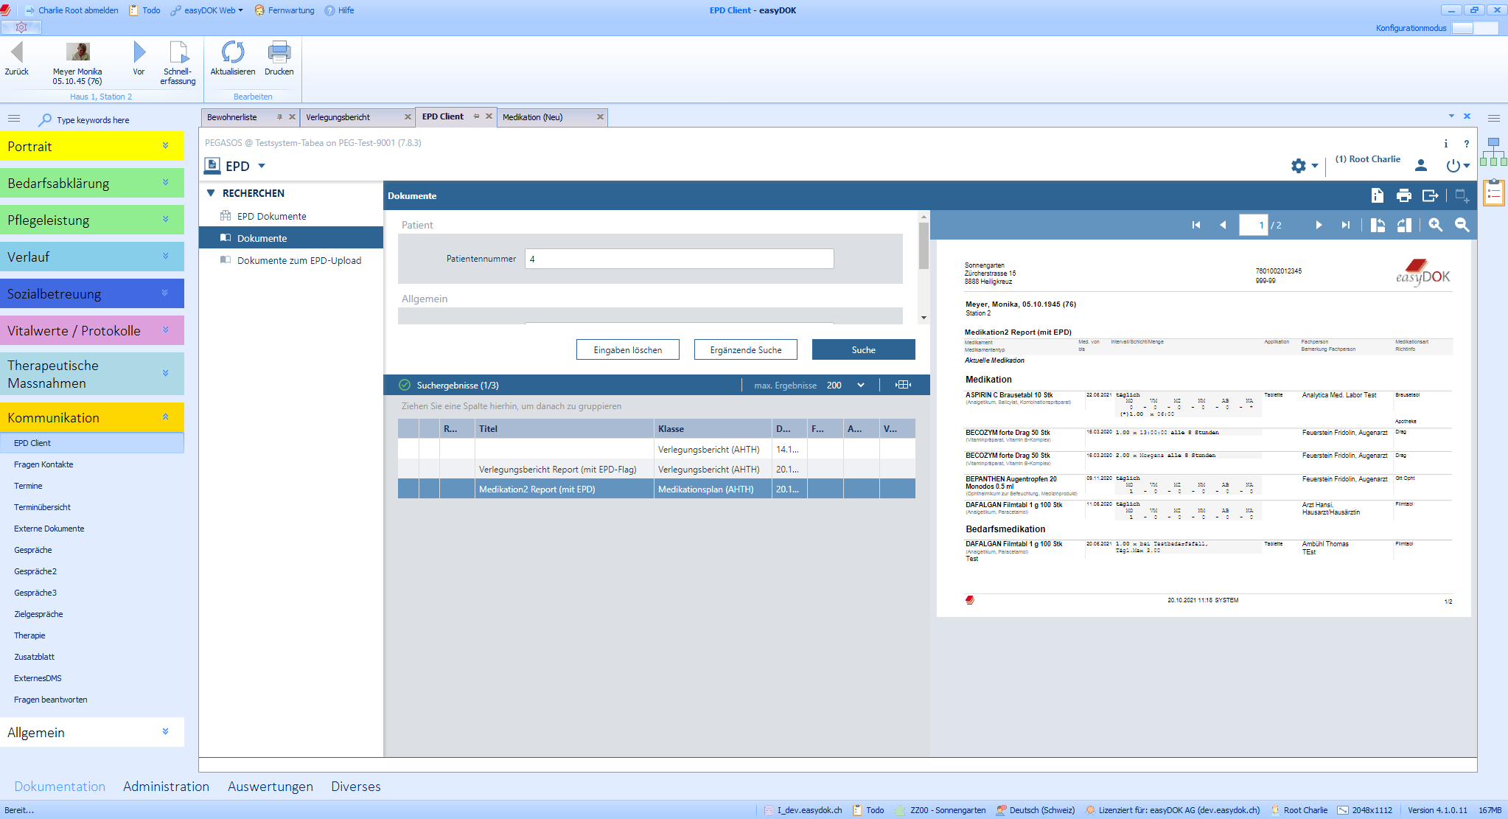This screenshot has height=819, width=1508.
Task: Refresh using the Aktualisieren icon
Action: (233, 52)
